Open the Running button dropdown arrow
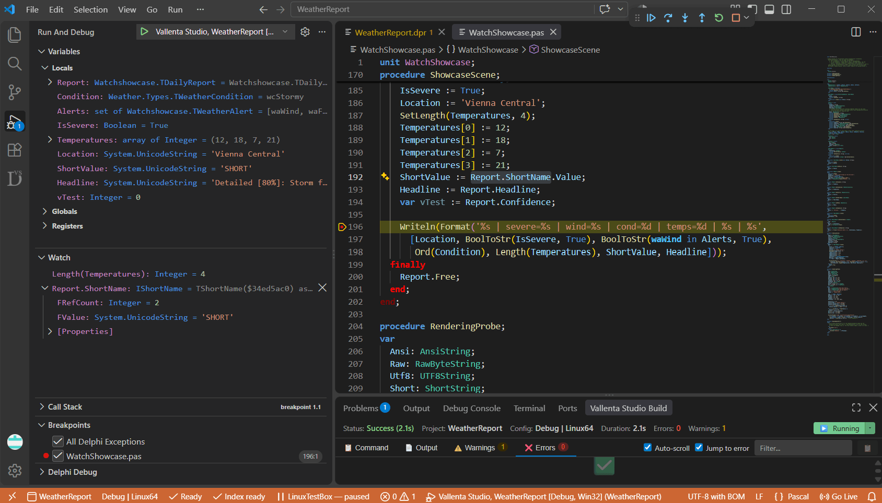882x503 pixels. click(x=870, y=428)
